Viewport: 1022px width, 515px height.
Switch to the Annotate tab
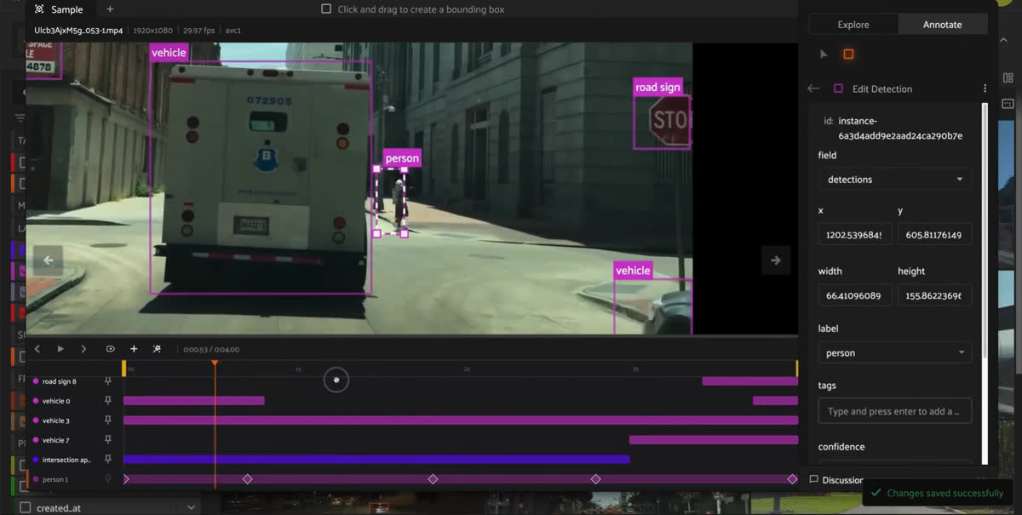tap(943, 25)
